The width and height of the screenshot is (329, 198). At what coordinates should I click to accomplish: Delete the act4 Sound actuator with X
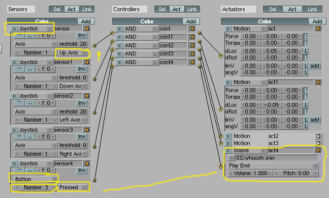coord(228,151)
